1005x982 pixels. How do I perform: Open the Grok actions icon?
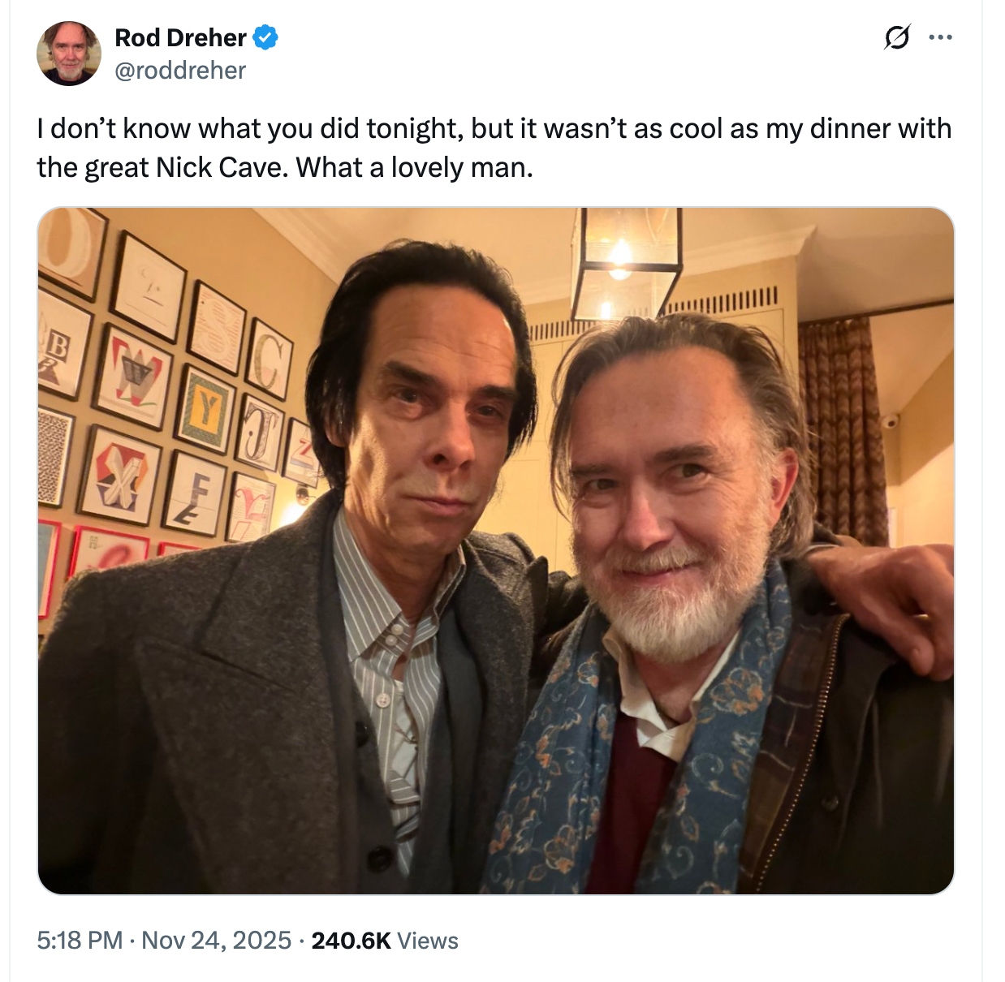point(896,37)
